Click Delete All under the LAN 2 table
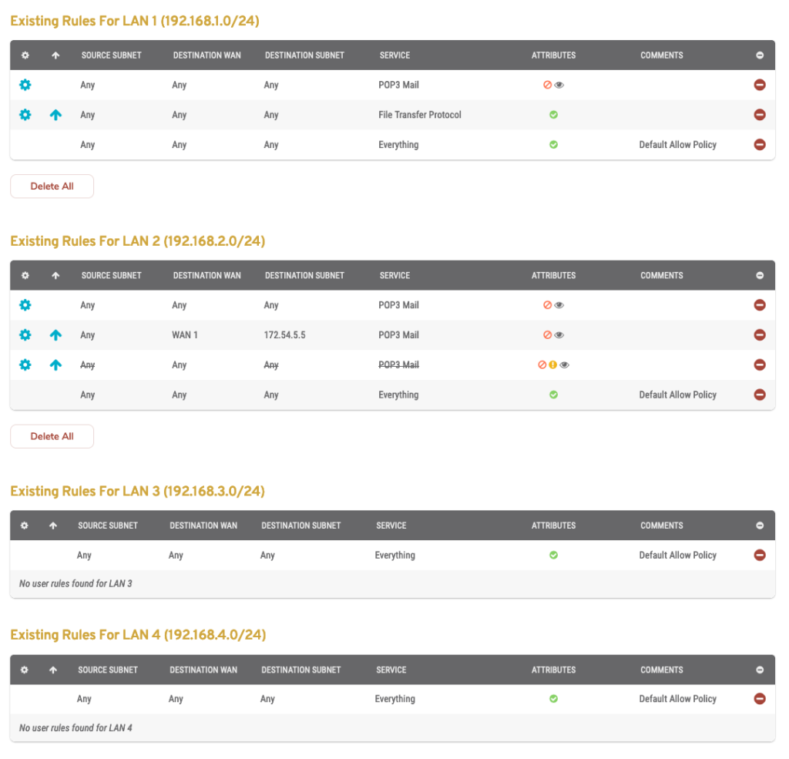 pos(52,435)
